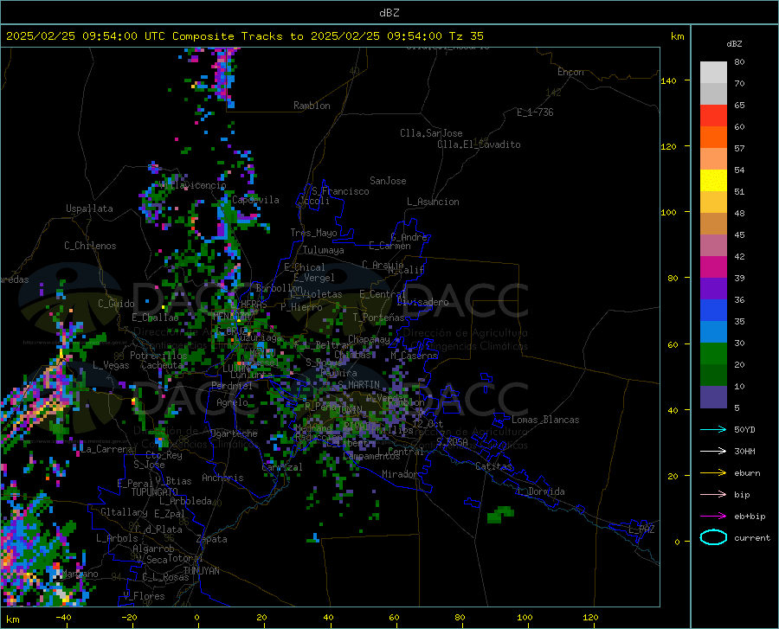Click the 'L_Dormida' place label

[x=540, y=491]
